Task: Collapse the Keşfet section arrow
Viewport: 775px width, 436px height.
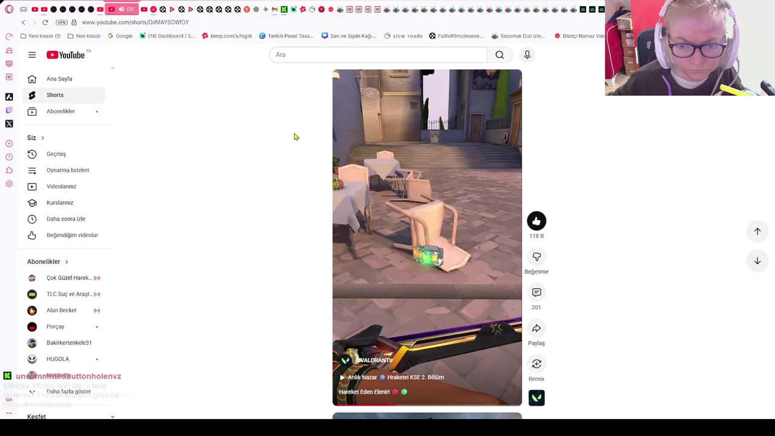Action: [113, 417]
